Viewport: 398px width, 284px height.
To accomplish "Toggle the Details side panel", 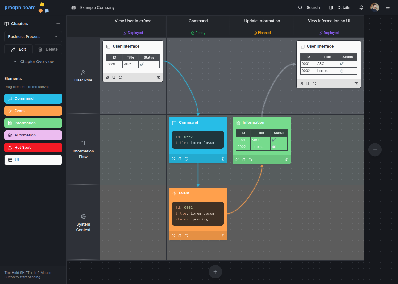I will [x=339, y=8].
